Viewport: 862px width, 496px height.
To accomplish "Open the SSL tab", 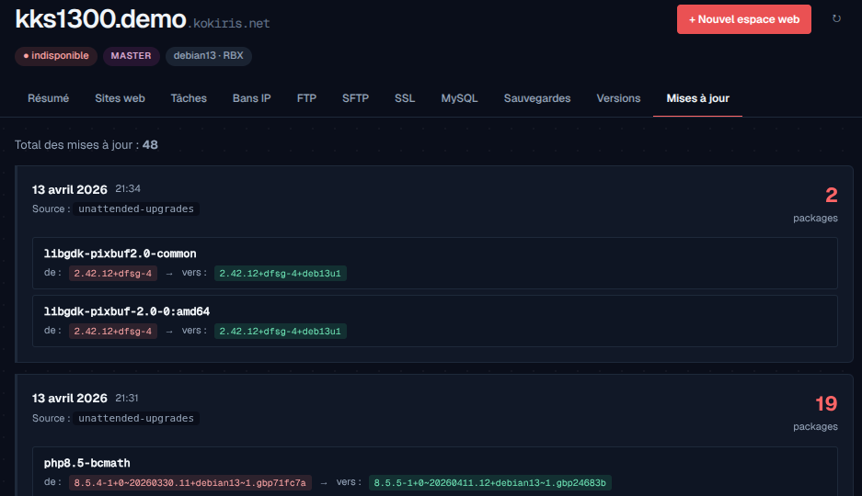I will (405, 98).
